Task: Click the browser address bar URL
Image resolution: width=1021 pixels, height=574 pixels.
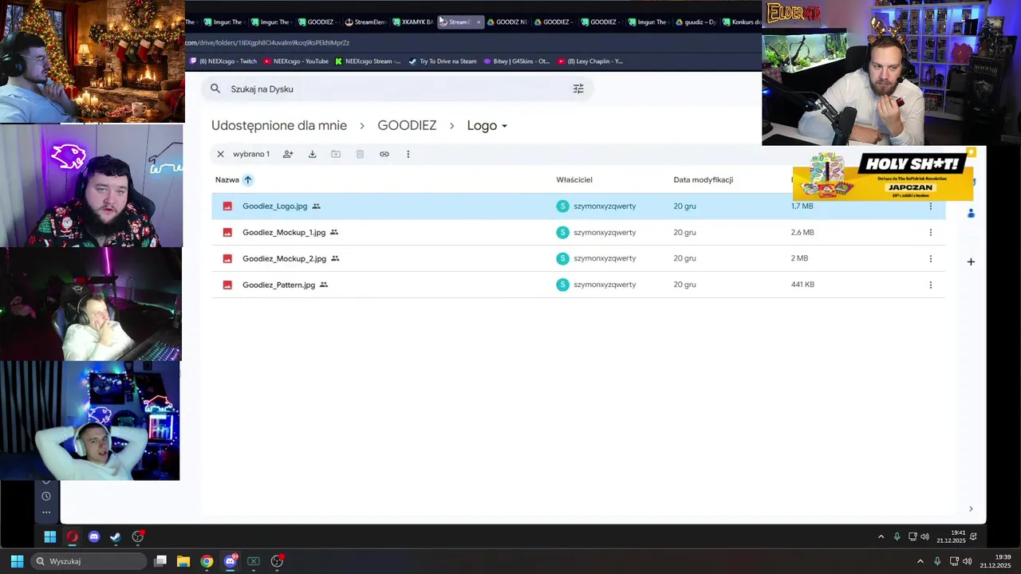Action: (x=267, y=42)
